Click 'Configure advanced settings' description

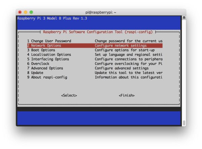click(122, 68)
